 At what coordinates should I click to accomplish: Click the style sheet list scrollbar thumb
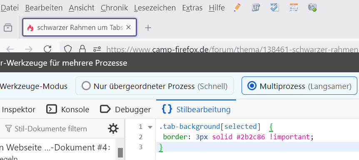[120, 153]
